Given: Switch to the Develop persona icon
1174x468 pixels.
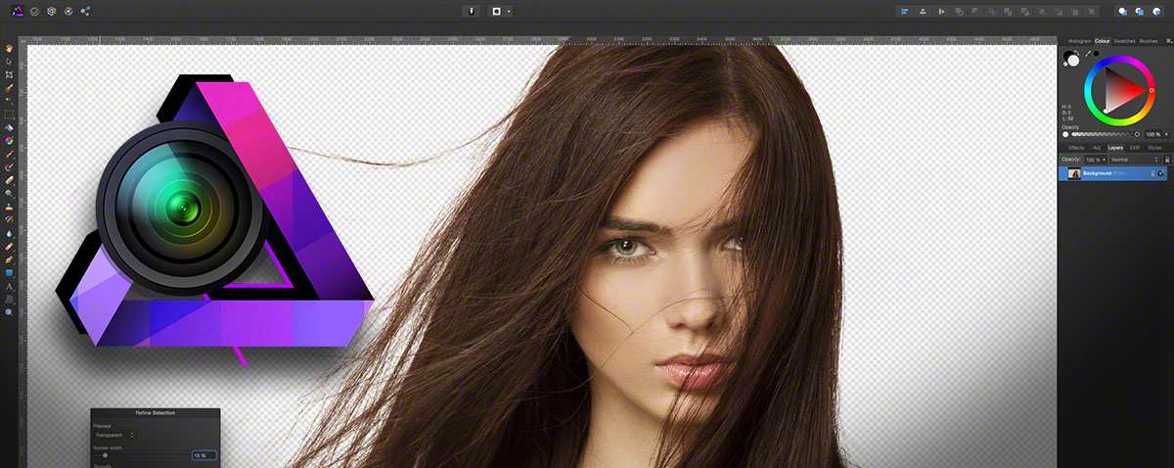Looking at the screenshot, I should [51, 11].
